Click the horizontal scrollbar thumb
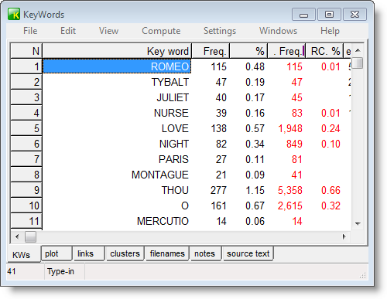 point(30,236)
